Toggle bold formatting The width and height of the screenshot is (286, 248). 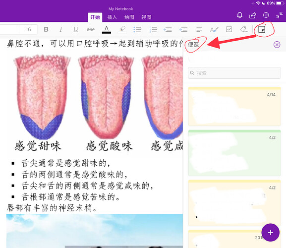[46, 29]
